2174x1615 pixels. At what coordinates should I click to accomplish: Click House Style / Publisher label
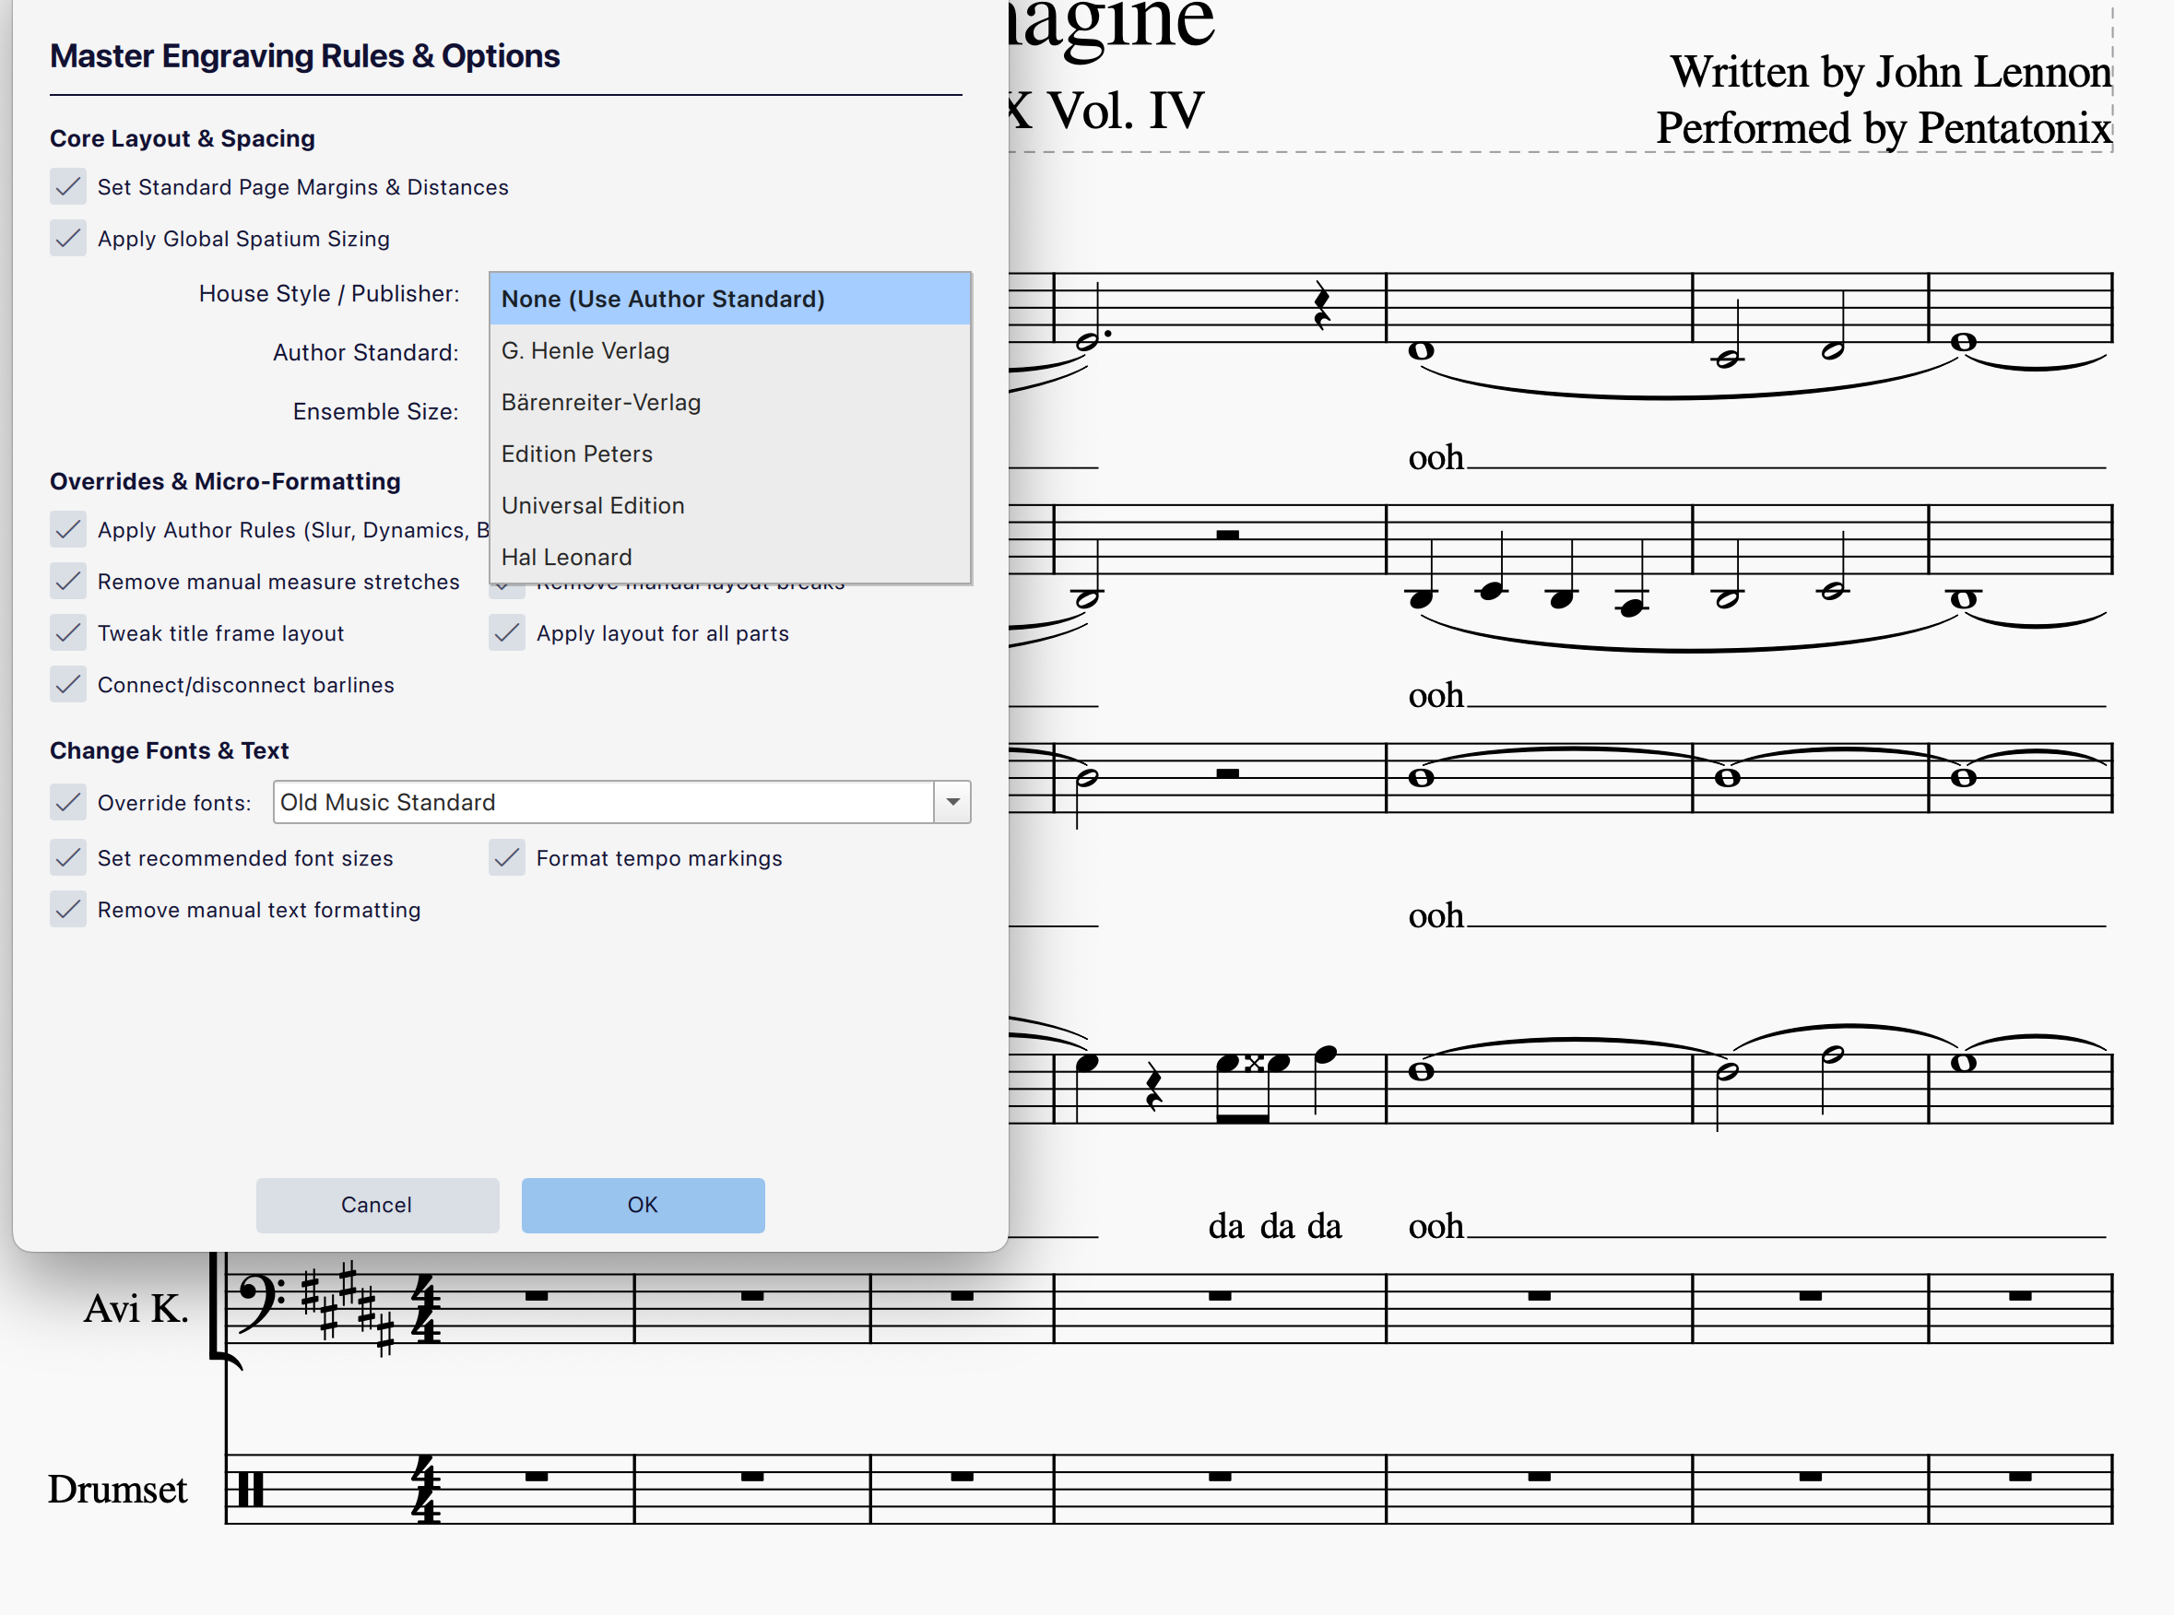[x=328, y=293]
